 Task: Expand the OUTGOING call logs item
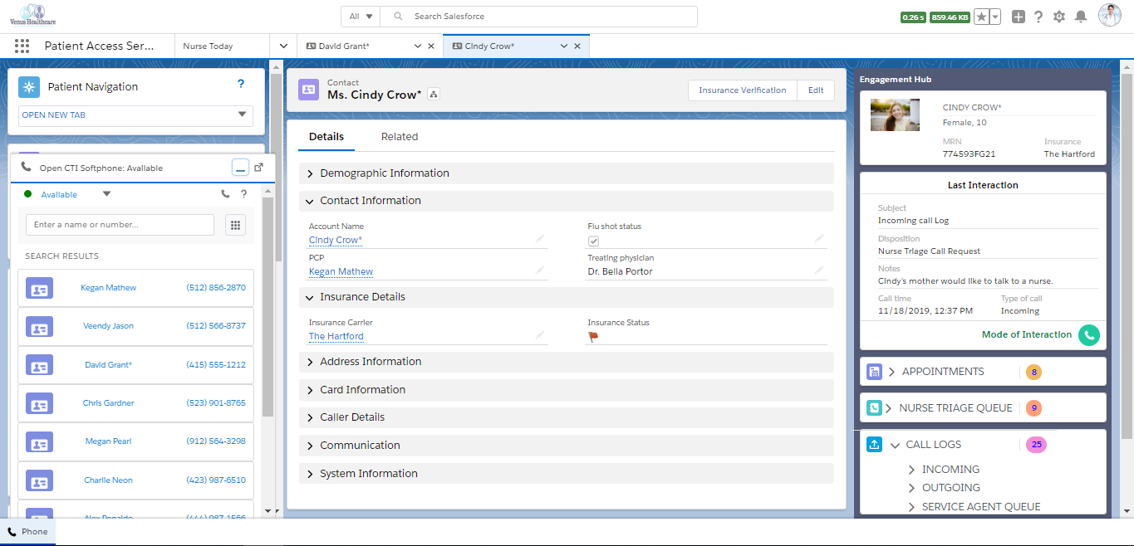911,488
